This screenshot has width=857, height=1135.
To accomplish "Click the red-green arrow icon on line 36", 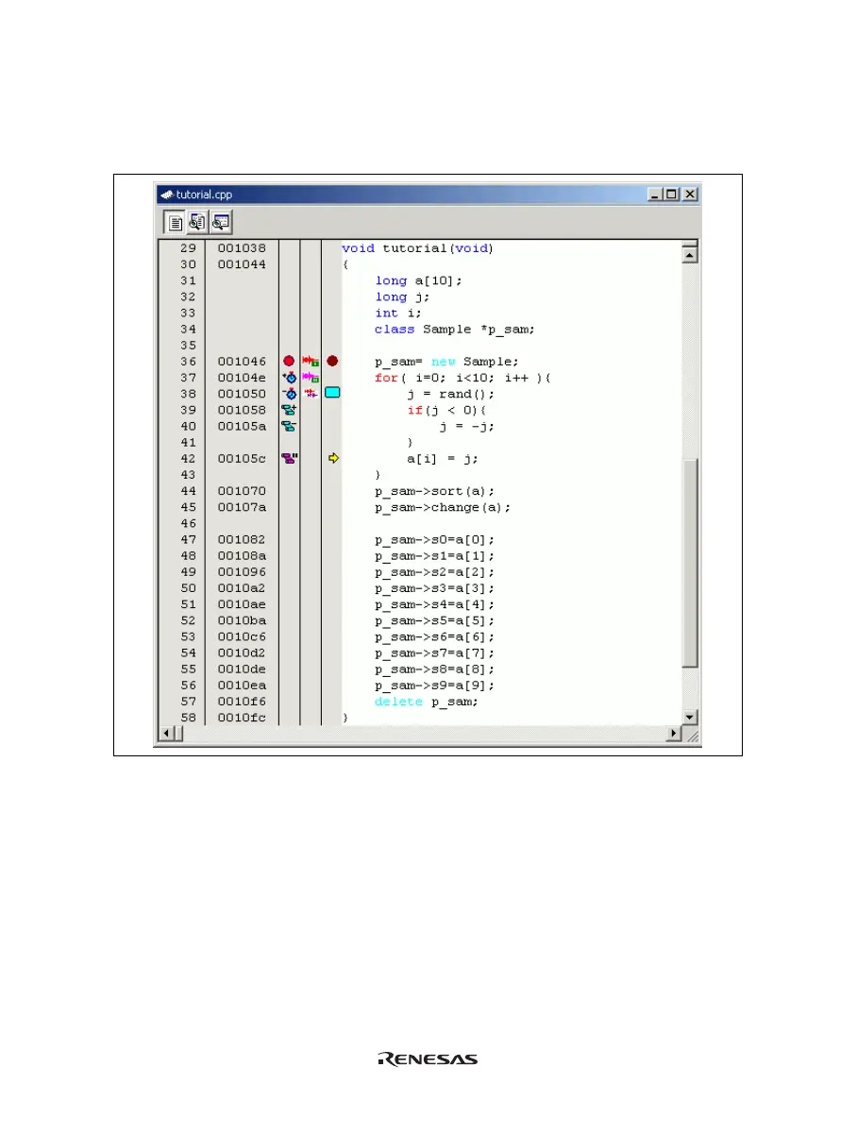I will point(311,361).
